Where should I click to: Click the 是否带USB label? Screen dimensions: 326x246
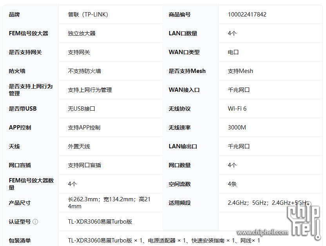(x=22, y=109)
